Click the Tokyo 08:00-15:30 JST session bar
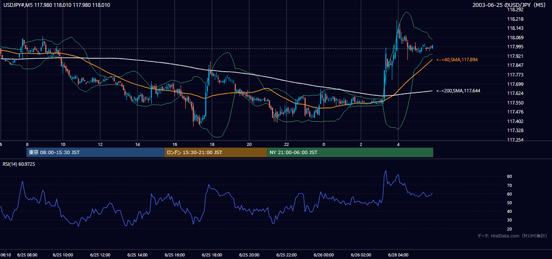The width and height of the screenshot is (552, 259). (x=95, y=152)
